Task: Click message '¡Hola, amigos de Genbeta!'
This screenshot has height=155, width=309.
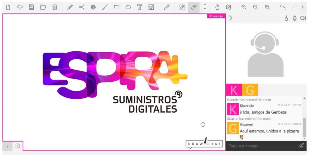Action: pos(263,112)
